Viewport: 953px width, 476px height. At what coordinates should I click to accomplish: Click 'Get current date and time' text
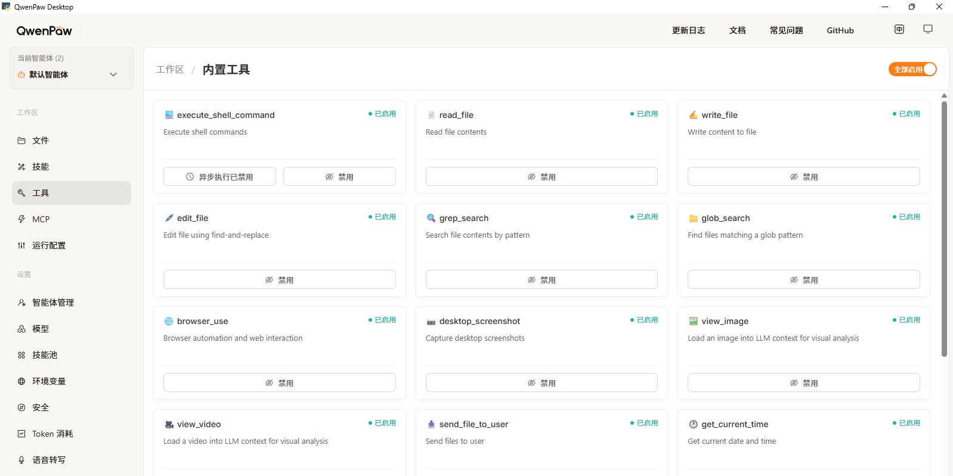tap(732, 441)
